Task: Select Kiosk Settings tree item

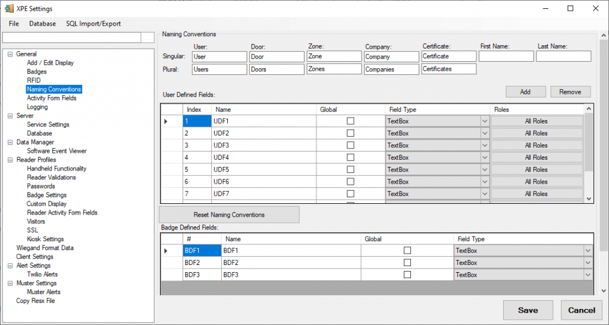Action: coord(45,239)
